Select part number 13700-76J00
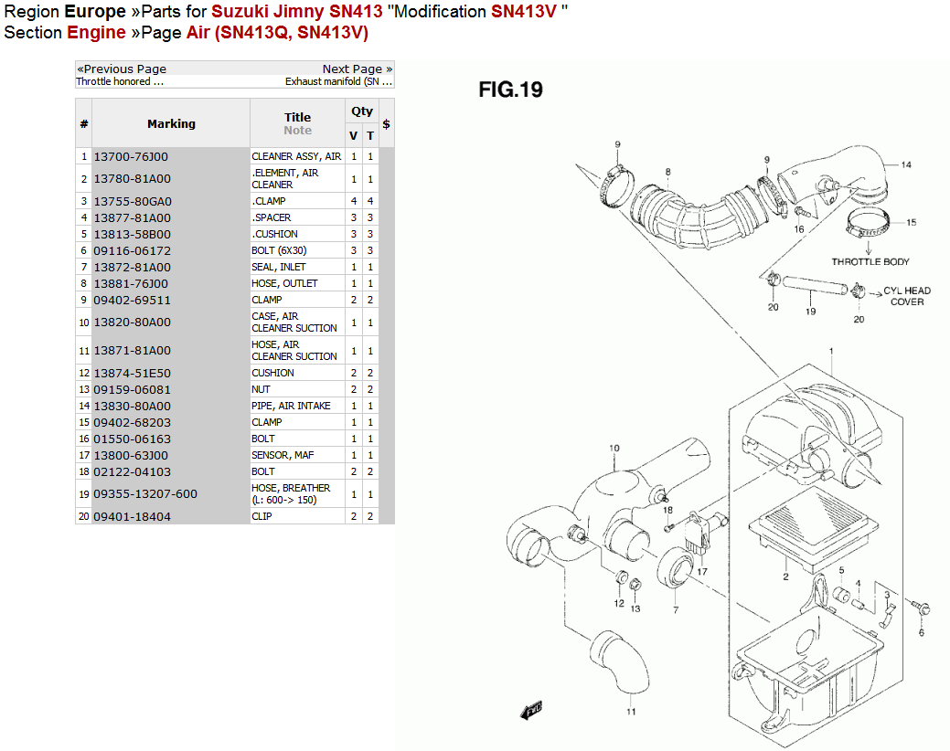The width and height of the screenshot is (950, 751). [x=130, y=157]
